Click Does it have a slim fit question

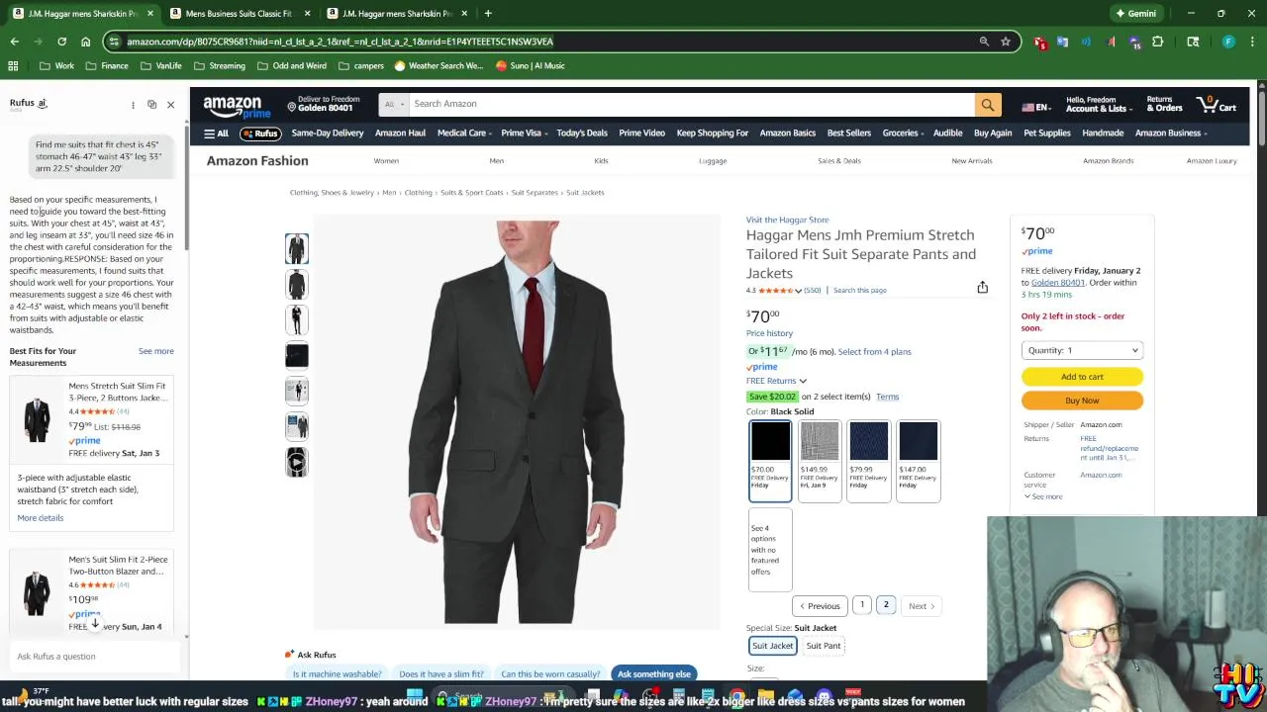click(x=441, y=674)
